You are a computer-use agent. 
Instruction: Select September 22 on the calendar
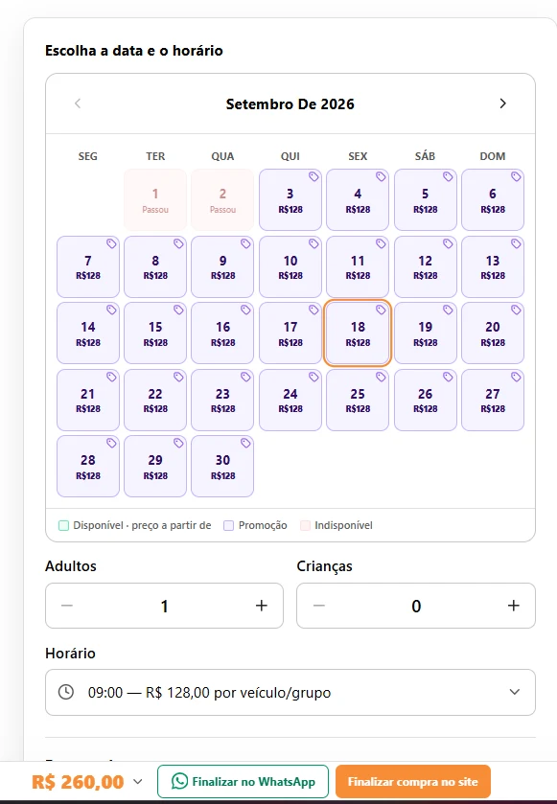[155, 400]
